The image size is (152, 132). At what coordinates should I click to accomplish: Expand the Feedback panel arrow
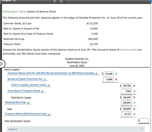tap(142, 129)
